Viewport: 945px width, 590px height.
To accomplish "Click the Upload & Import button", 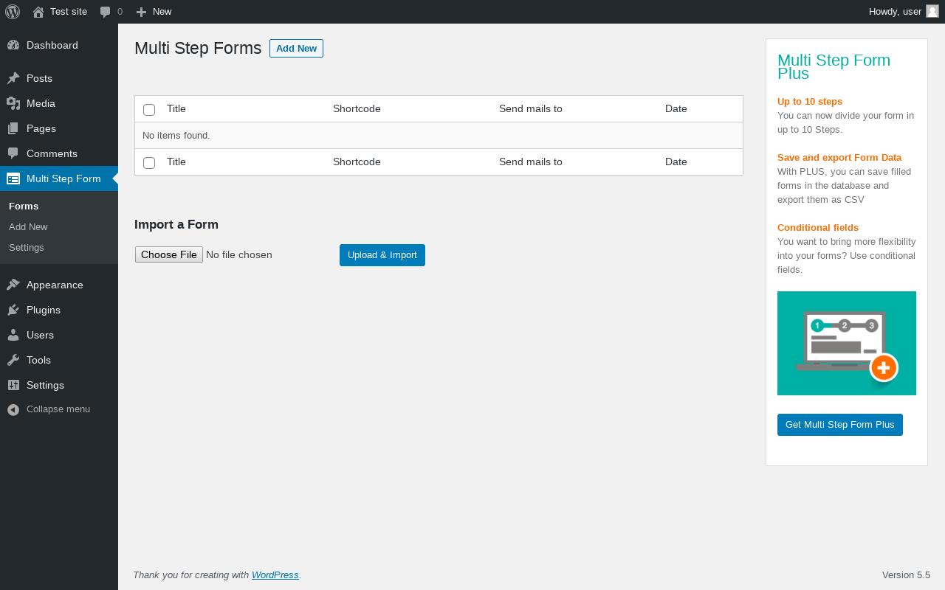I will point(382,255).
